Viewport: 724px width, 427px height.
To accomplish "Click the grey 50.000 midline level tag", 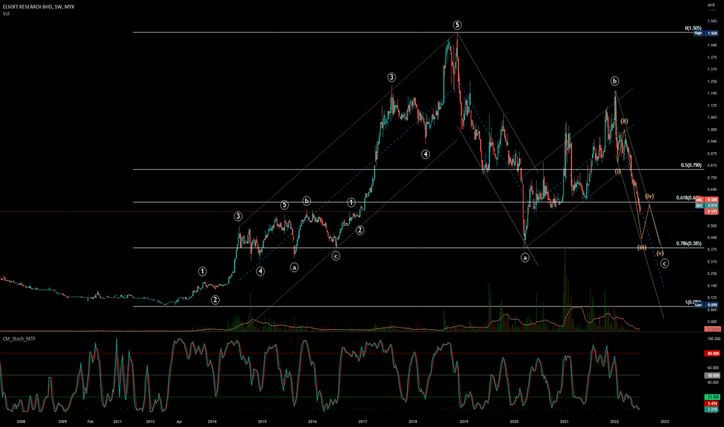I will (x=712, y=376).
